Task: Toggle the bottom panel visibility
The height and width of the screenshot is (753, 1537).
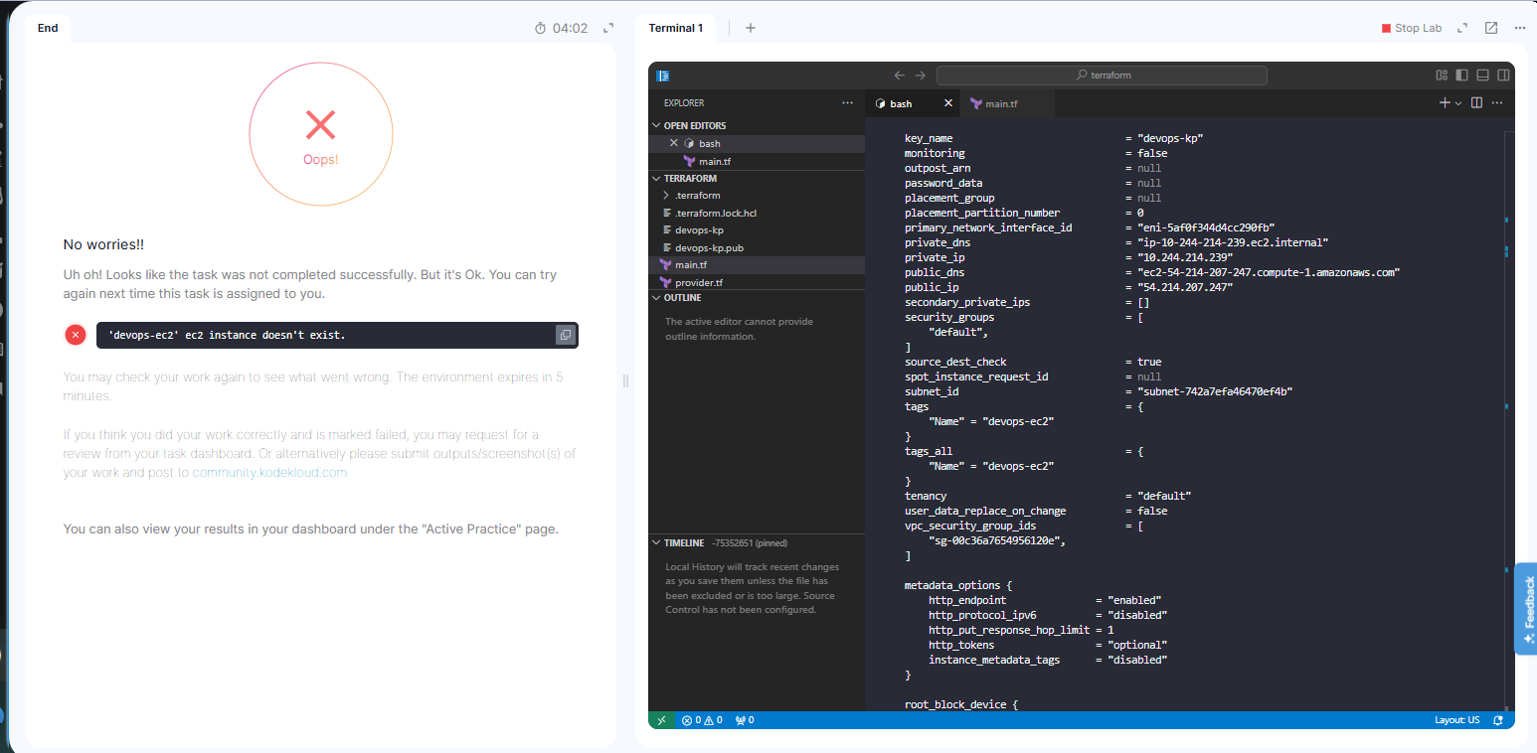Action: pos(1482,75)
